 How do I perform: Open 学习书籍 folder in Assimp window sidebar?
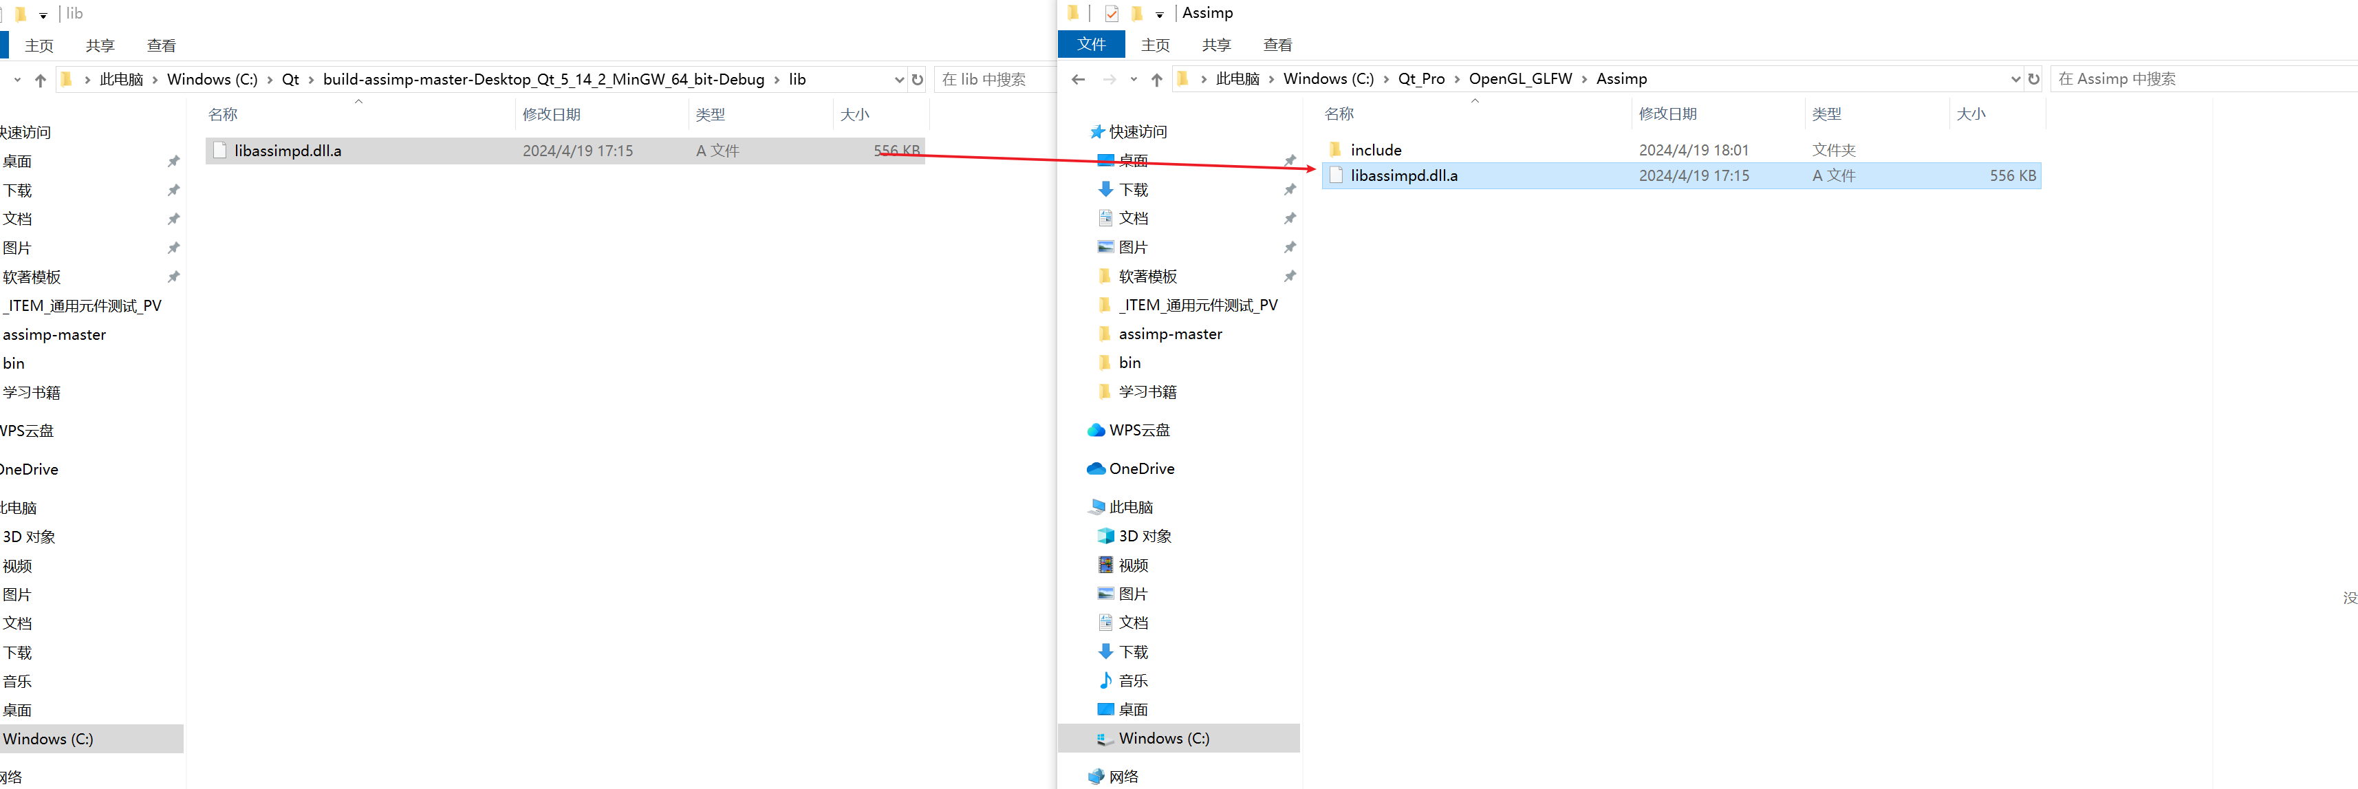(x=1148, y=392)
